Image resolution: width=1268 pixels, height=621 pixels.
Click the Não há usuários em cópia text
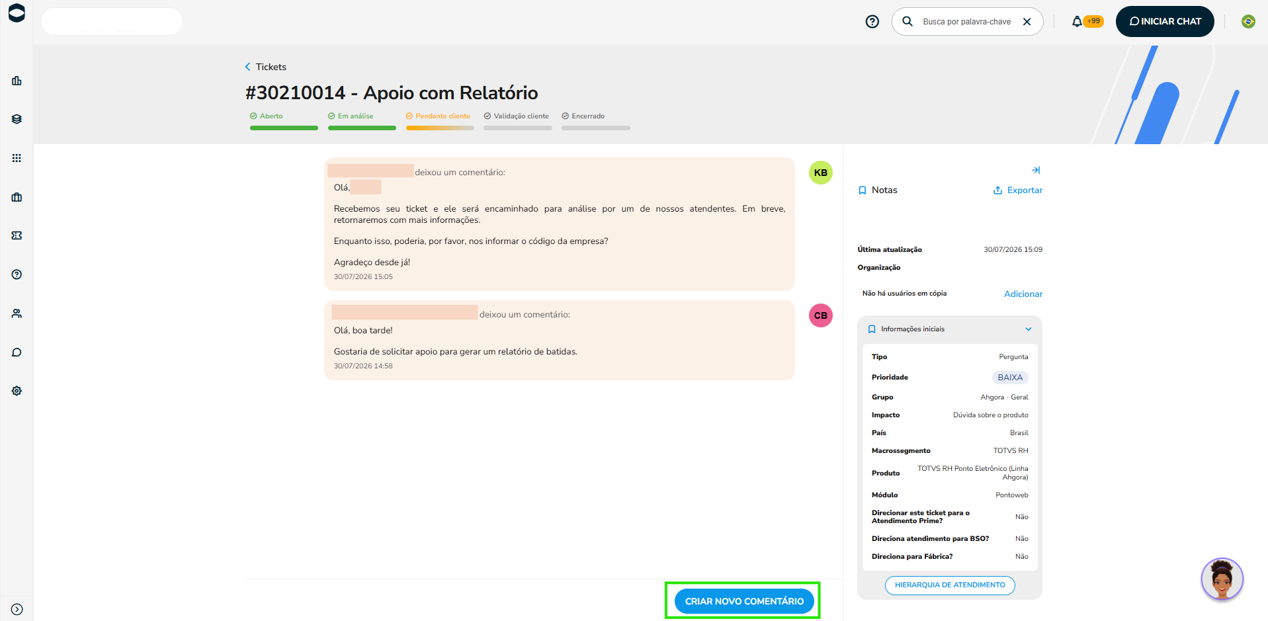pos(904,294)
